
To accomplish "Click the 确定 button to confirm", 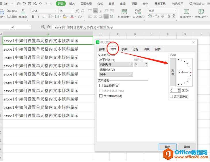I will [x=167, y=147].
